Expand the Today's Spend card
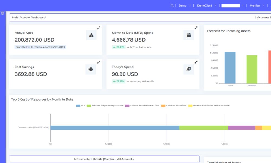This screenshot has height=163, width=271. click(196, 62)
